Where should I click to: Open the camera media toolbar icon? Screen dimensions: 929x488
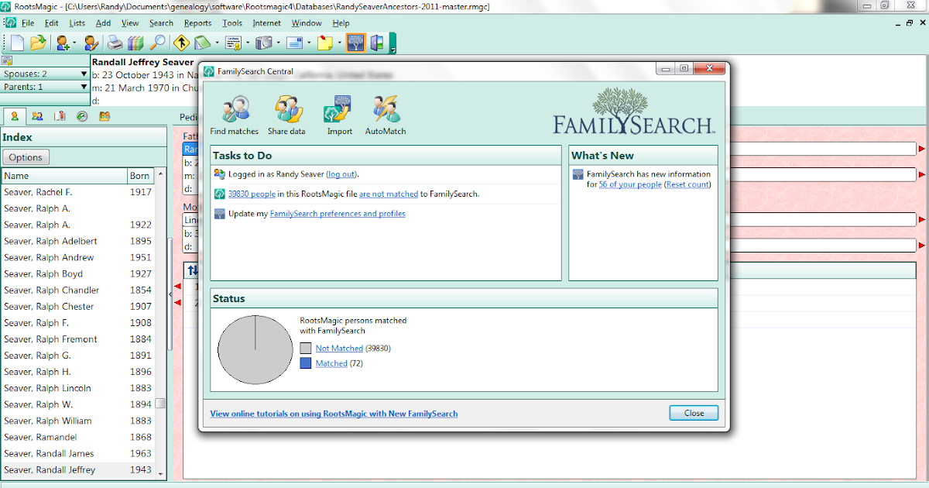pyautogui.click(x=263, y=43)
